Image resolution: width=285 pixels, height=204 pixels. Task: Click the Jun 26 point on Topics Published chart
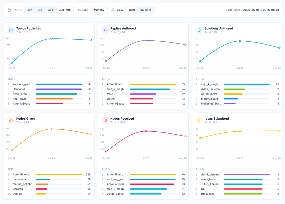click(x=12, y=63)
